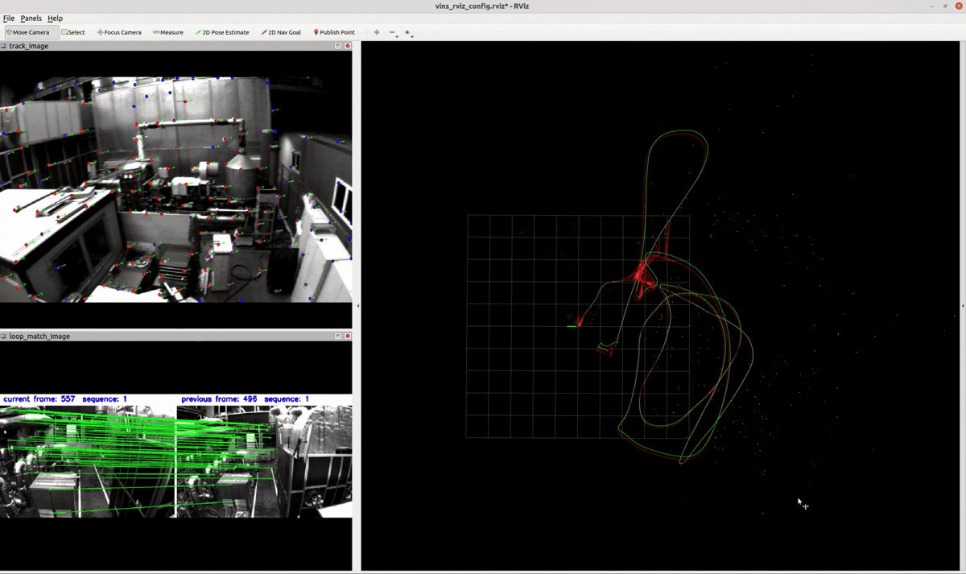Viewport: 966px width, 574px height.
Task: Open the Help menu
Action: pos(55,18)
